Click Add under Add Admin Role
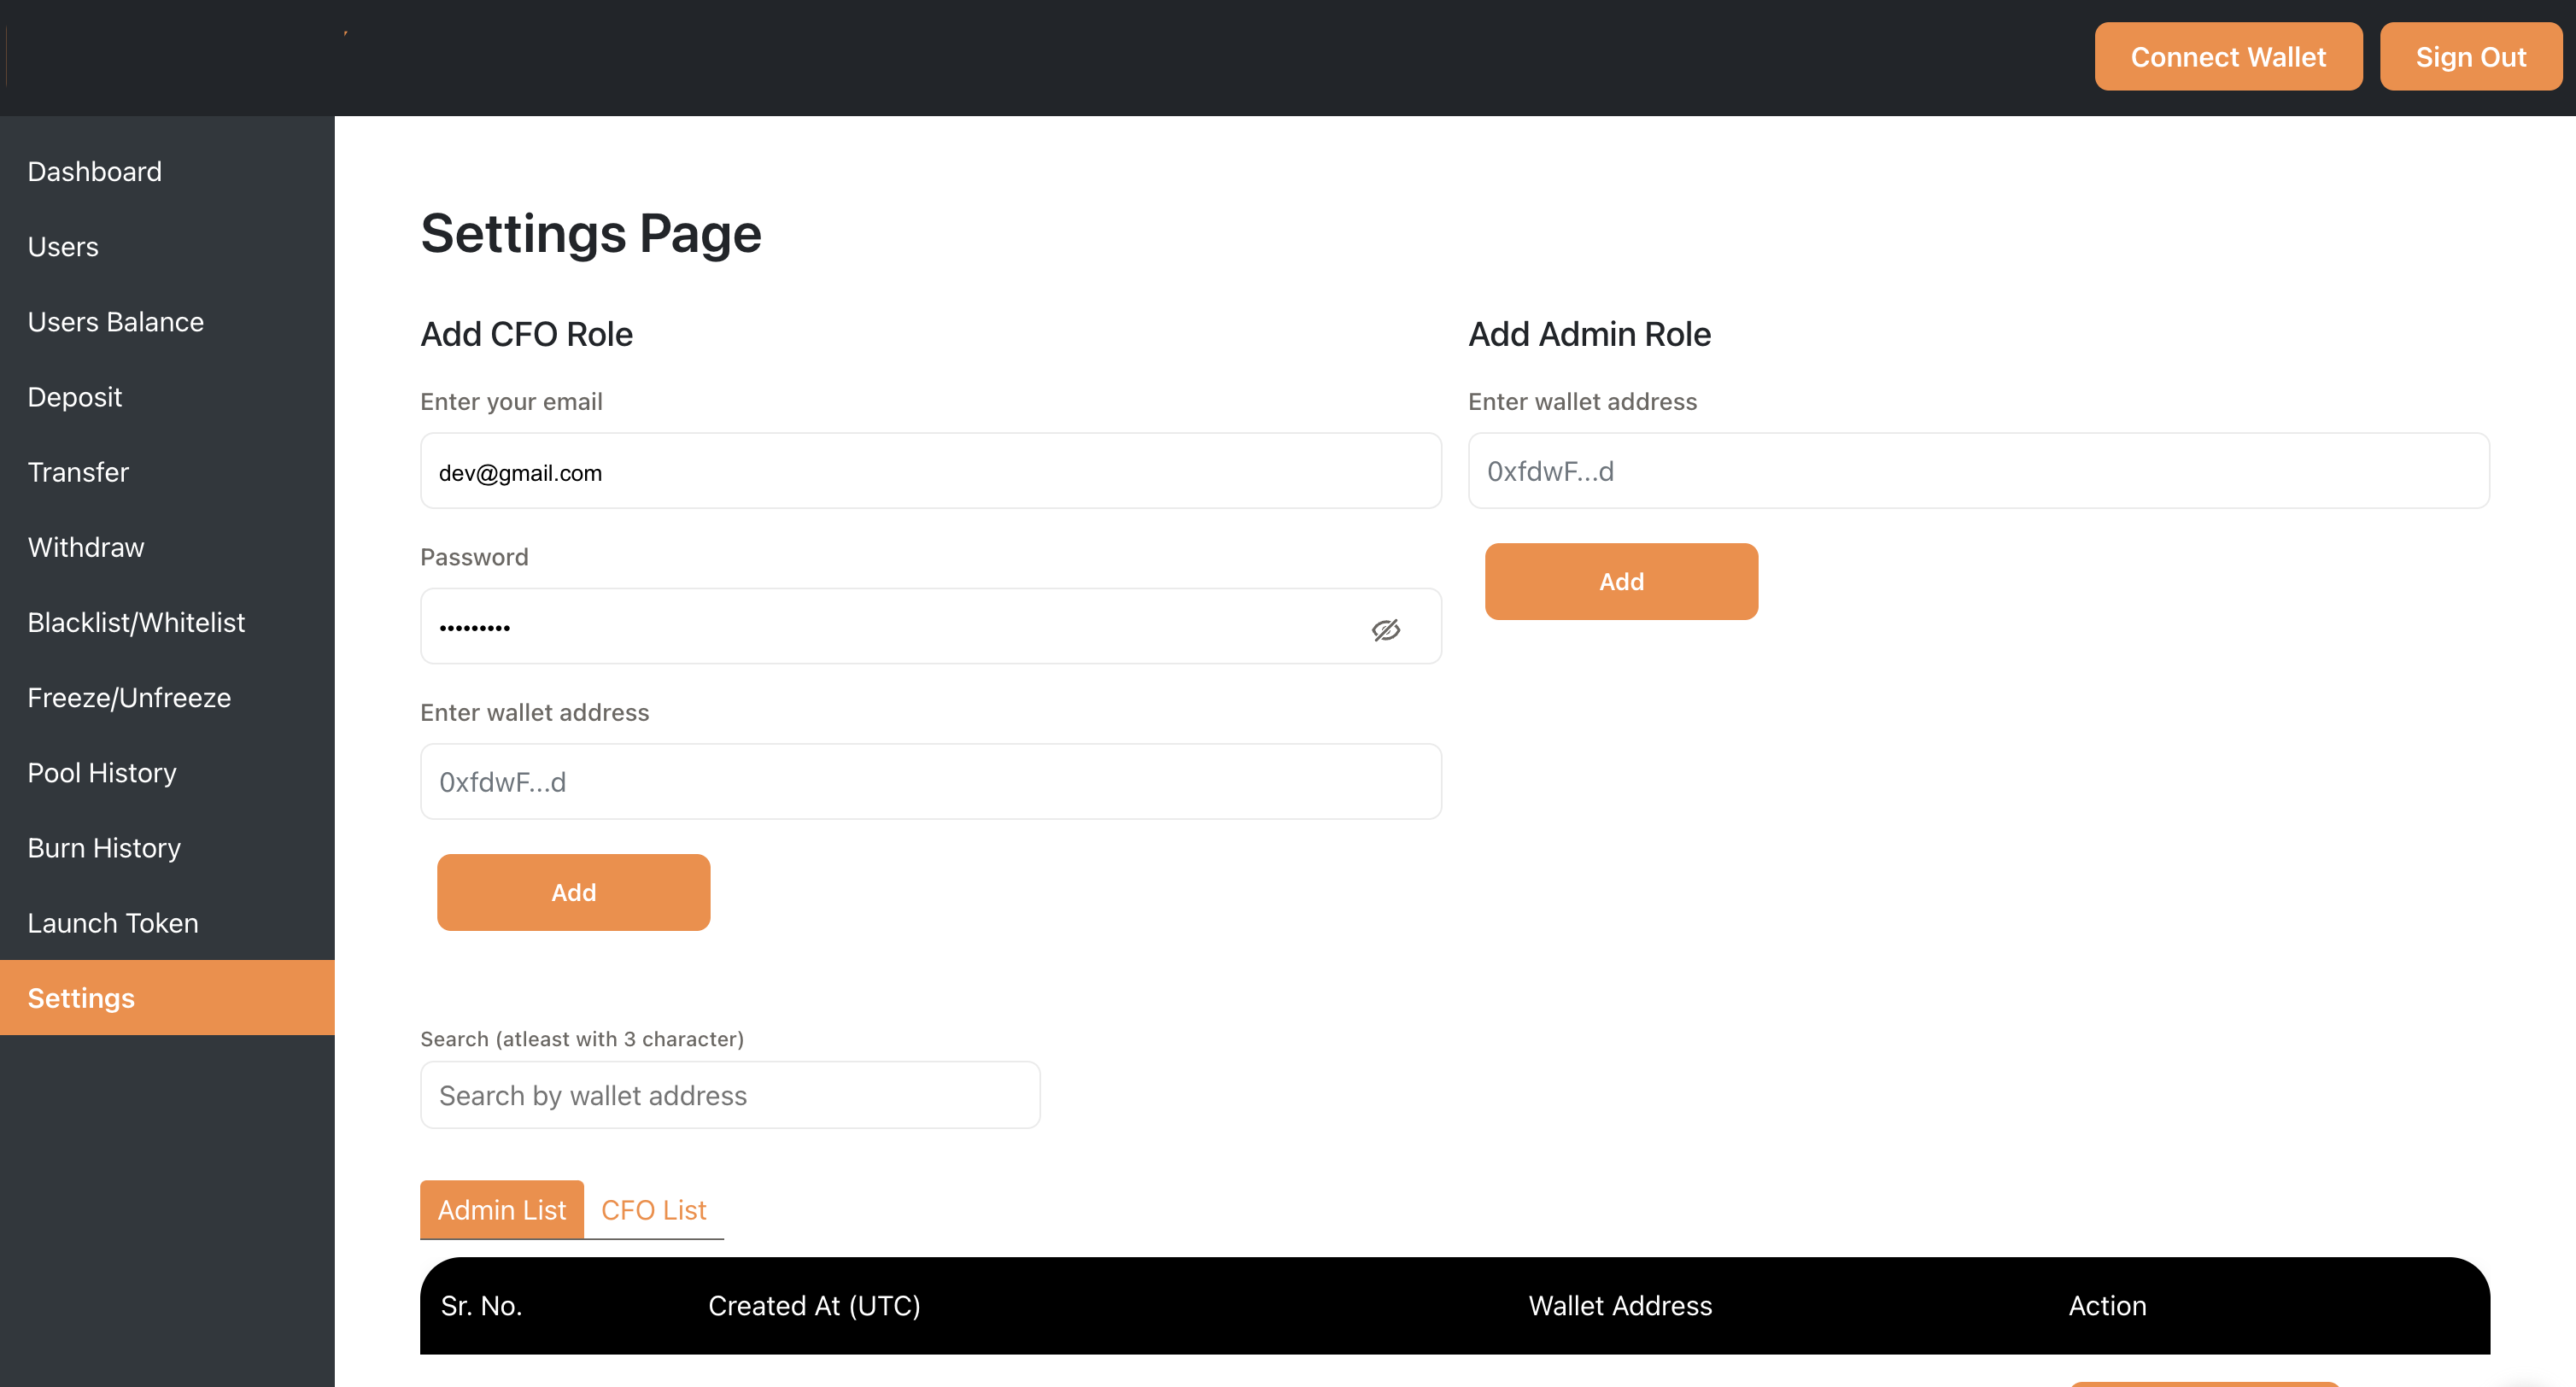This screenshot has width=2576, height=1387. coord(1621,581)
